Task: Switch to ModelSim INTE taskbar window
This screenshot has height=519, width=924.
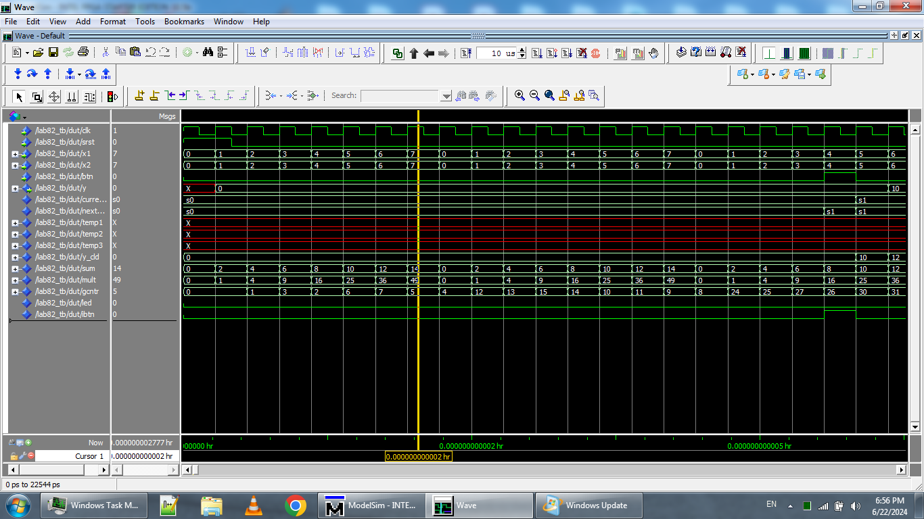Action: coord(372,505)
